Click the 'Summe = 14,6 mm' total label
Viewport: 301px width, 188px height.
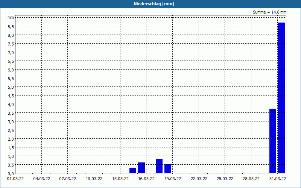tap(269, 12)
